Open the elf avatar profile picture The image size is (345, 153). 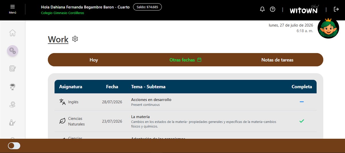coord(328,28)
